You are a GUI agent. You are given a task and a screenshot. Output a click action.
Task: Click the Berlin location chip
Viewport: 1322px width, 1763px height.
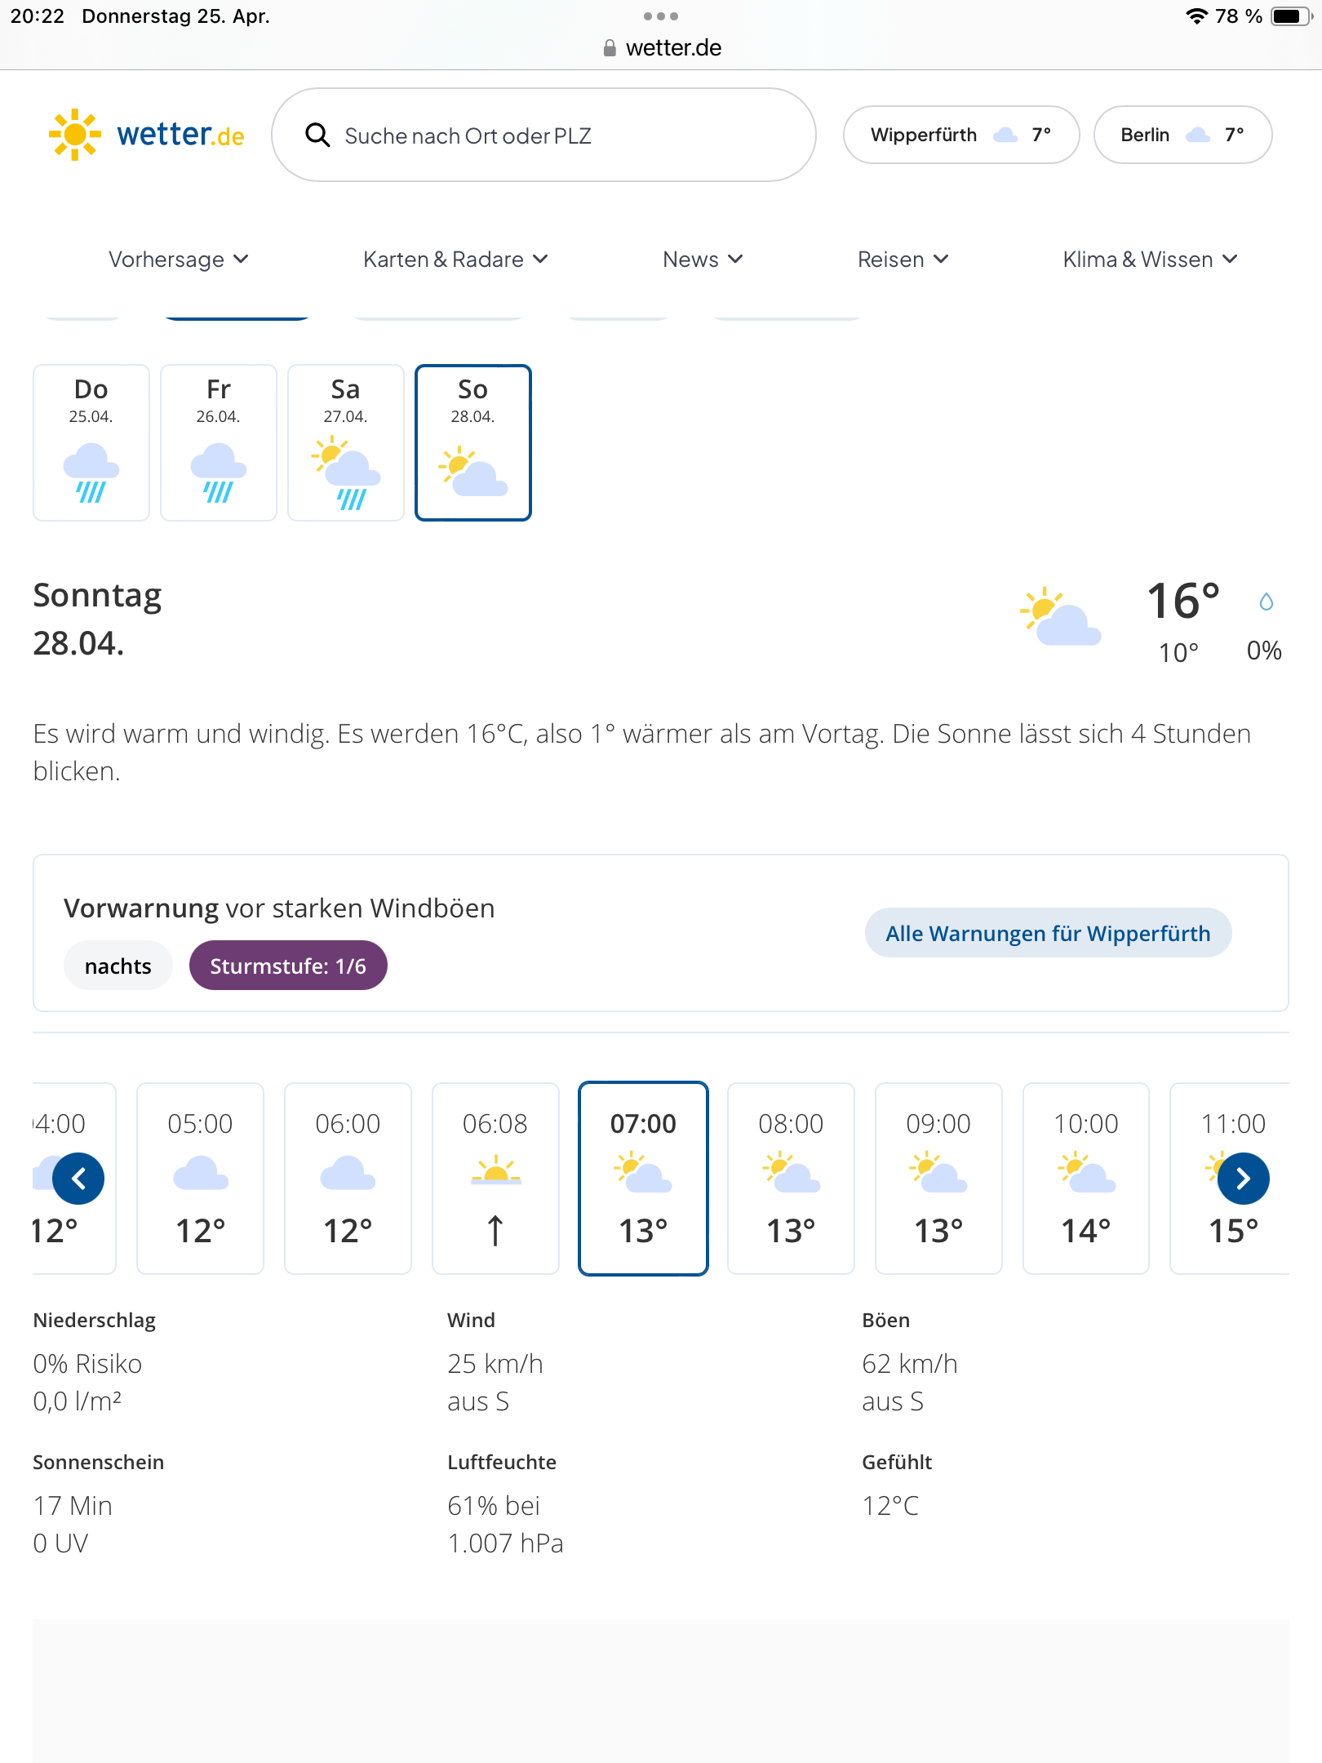pos(1182,135)
